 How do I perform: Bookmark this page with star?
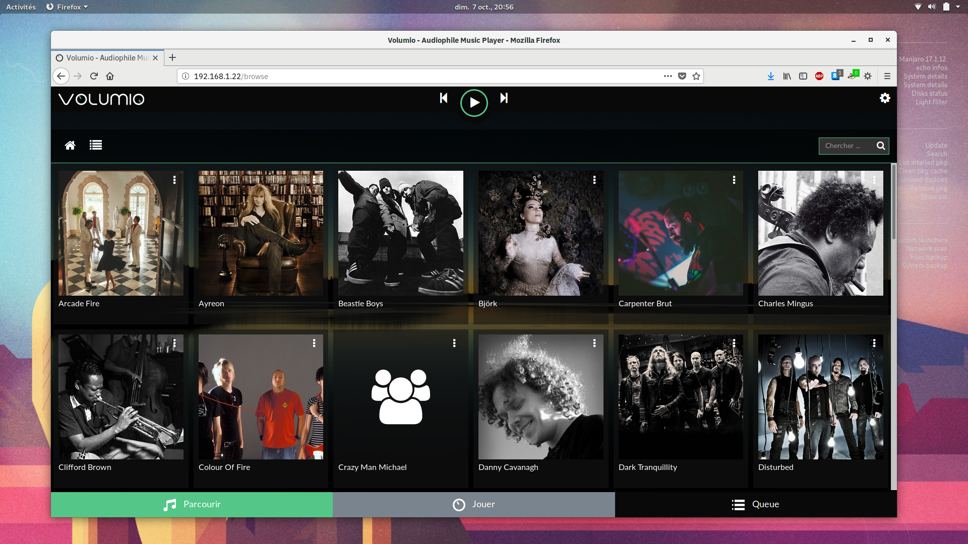696,76
